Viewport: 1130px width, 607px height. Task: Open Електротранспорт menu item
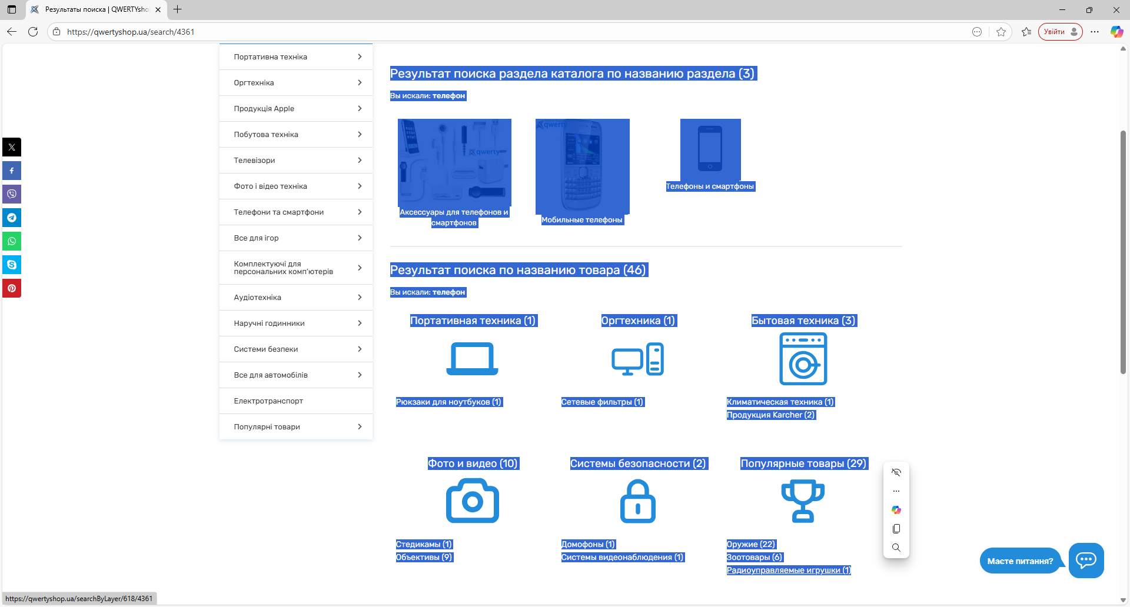(x=268, y=401)
